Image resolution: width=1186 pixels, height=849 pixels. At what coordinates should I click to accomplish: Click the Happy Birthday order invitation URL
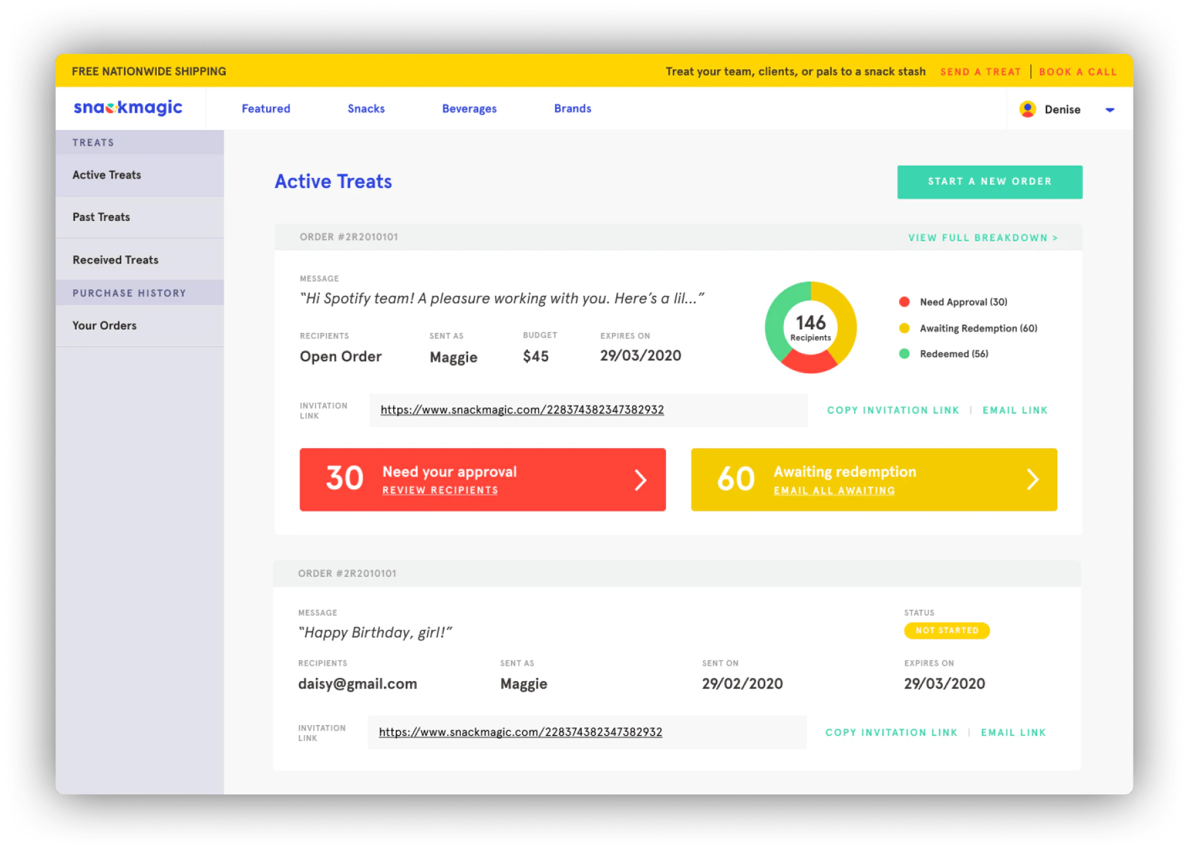520,732
